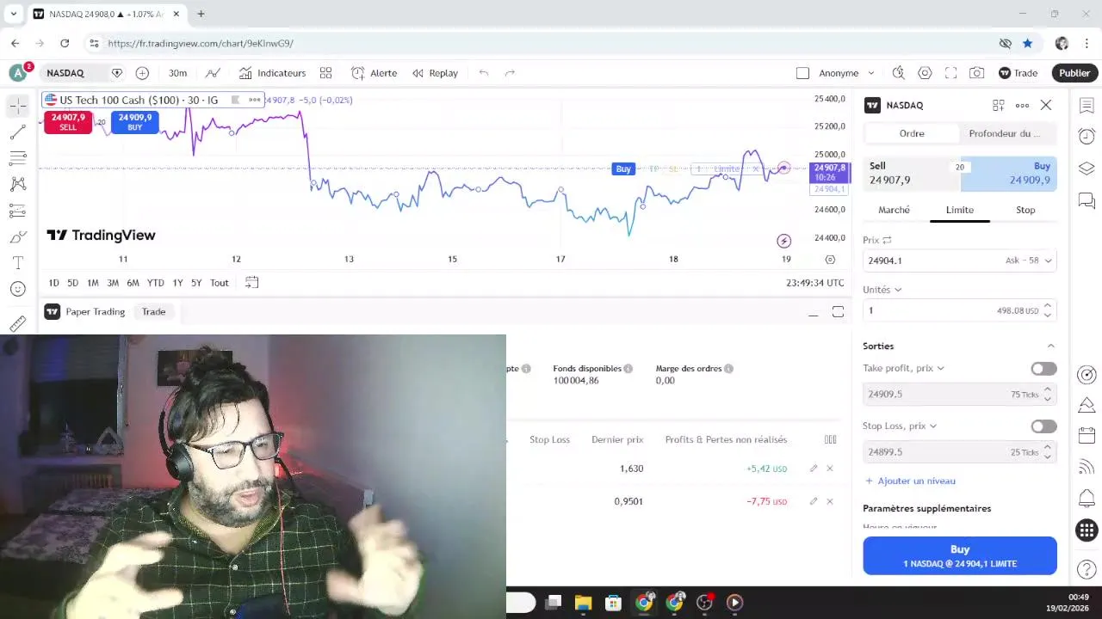Enable the Stop Loss toggle
The image size is (1102, 619).
pyautogui.click(x=1043, y=426)
